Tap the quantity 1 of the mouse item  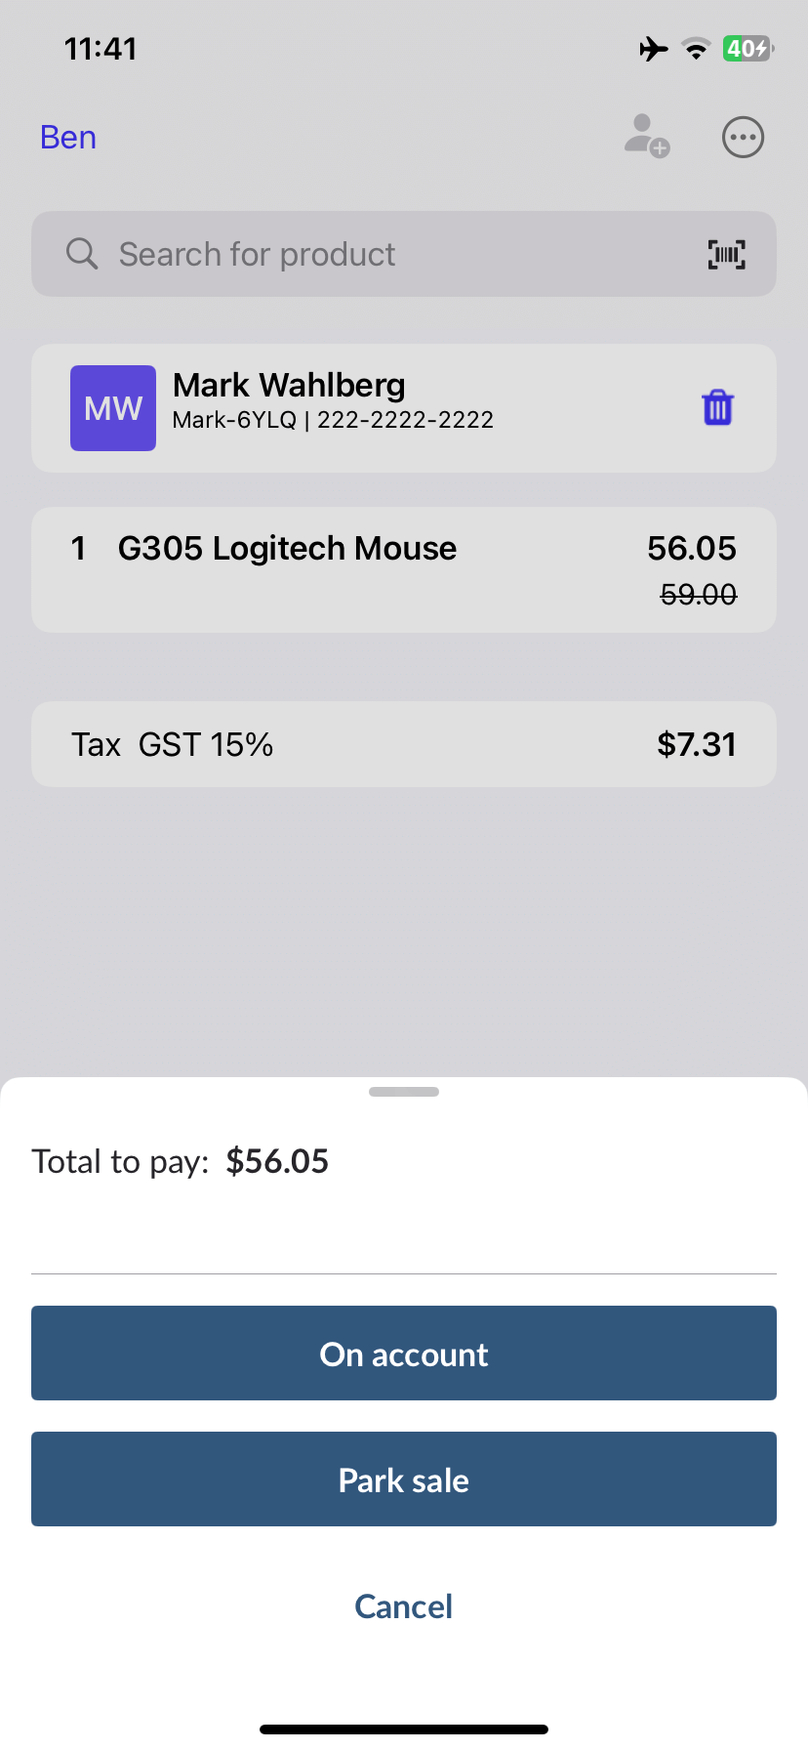pos(78,549)
